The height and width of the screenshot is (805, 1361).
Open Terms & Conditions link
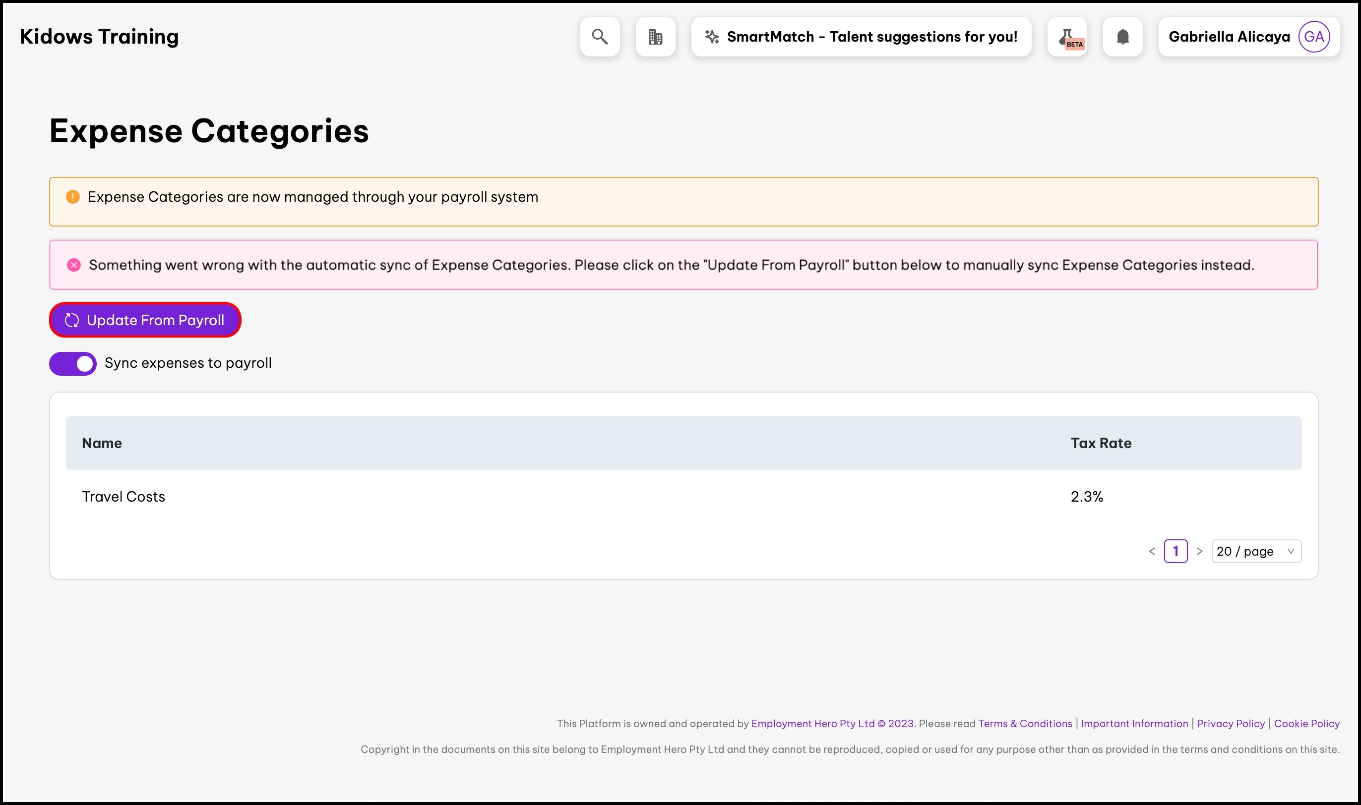pos(1025,723)
